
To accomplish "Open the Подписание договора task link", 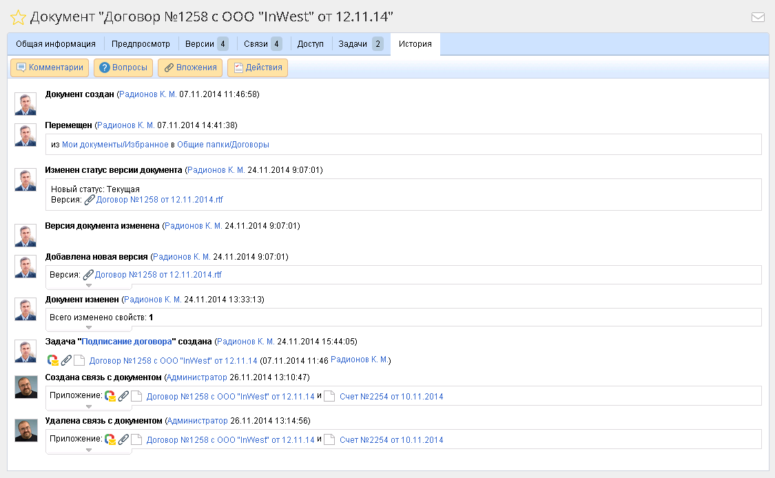I will pos(126,342).
